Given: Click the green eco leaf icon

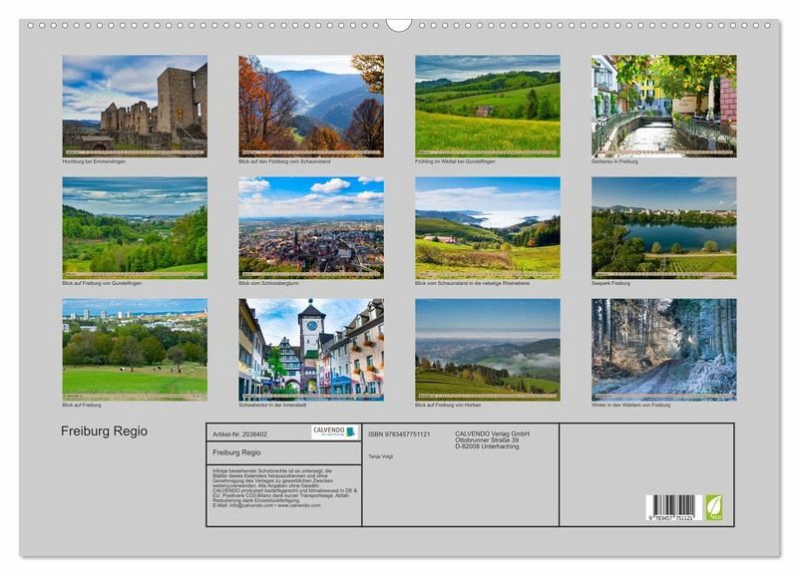Looking at the screenshot, I should point(713,506).
